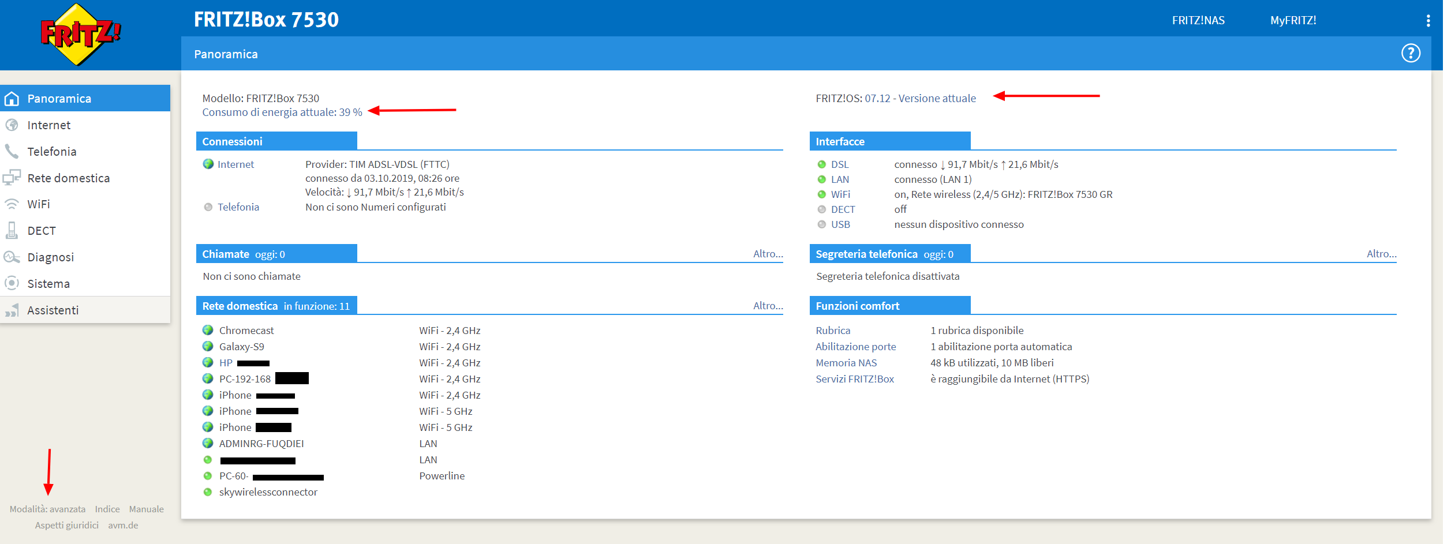Open FRITZ!NAS from the header
The height and width of the screenshot is (544, 1451).
pyautogui.click(x=1198, y=21)
